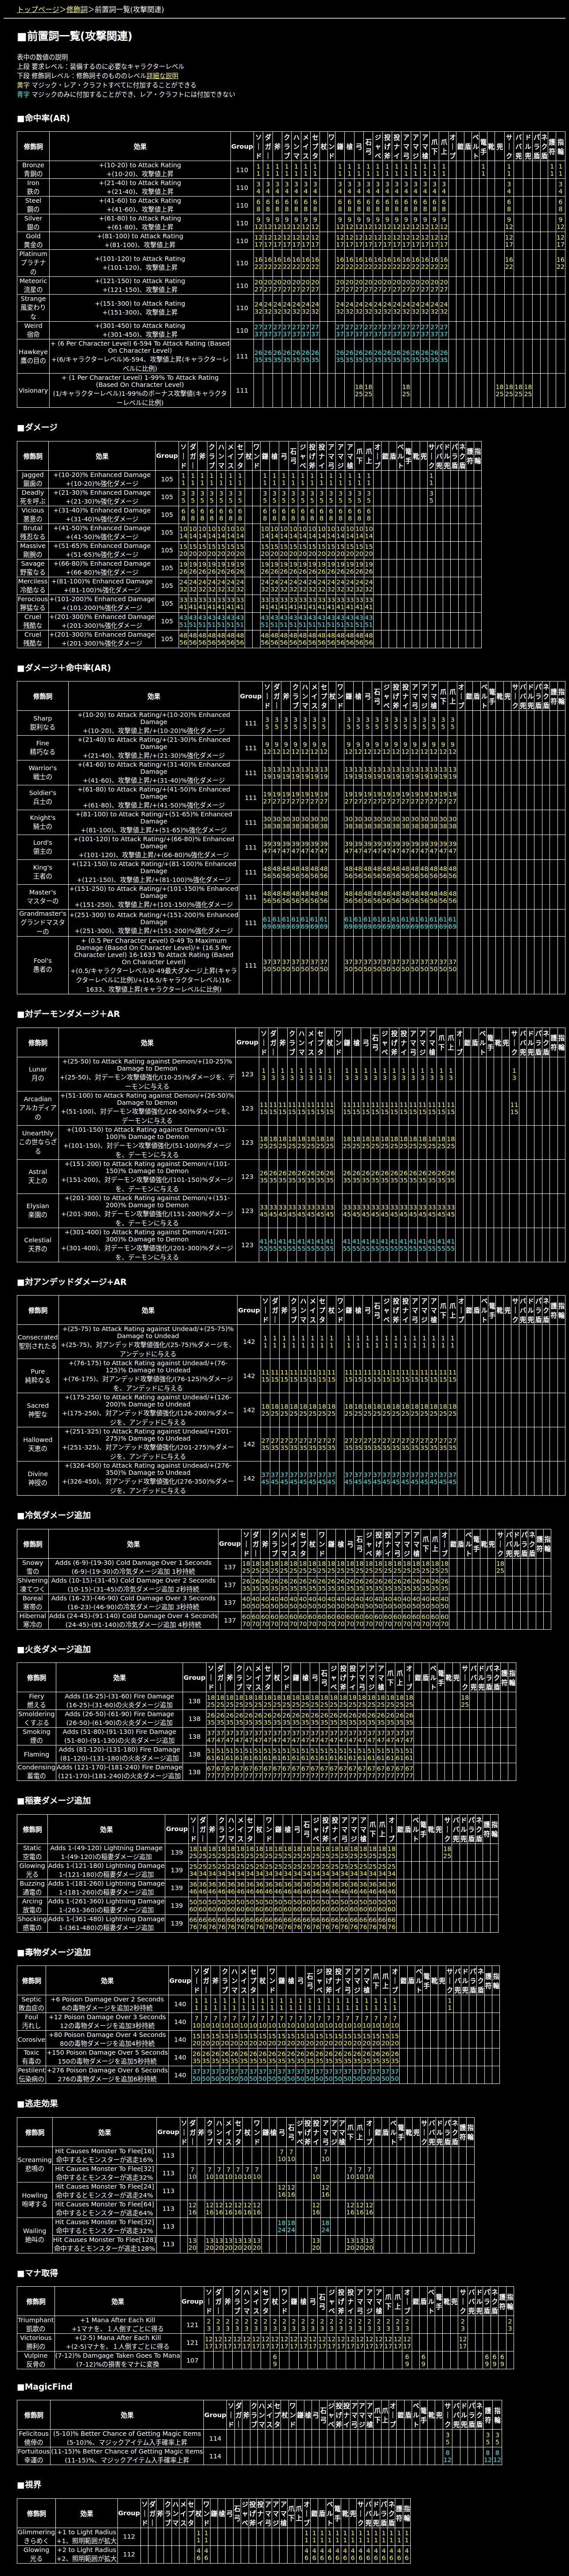
Task: Click the 命中率(AR) section heading
Action: click(44, 118)
